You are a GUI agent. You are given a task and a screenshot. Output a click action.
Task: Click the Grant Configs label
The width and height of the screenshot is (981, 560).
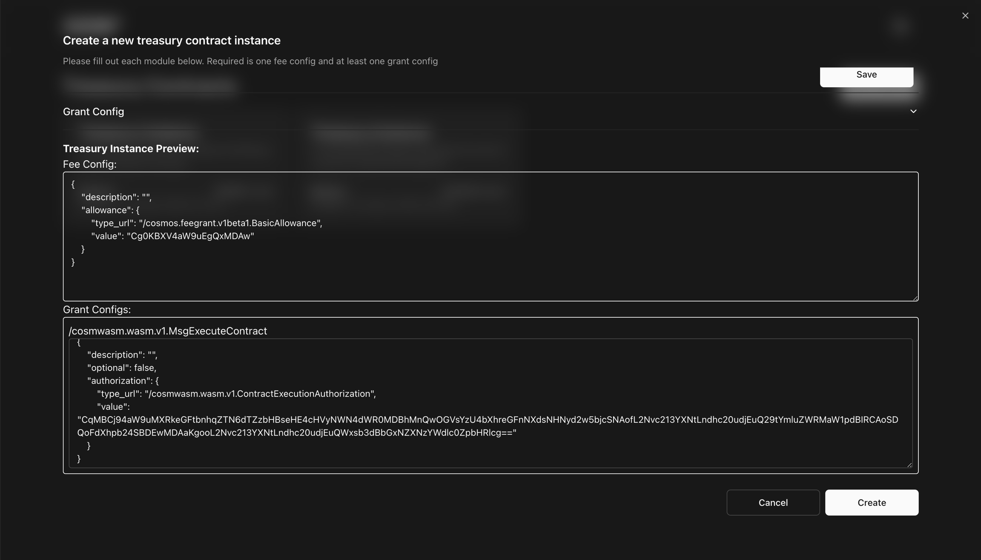97,310
